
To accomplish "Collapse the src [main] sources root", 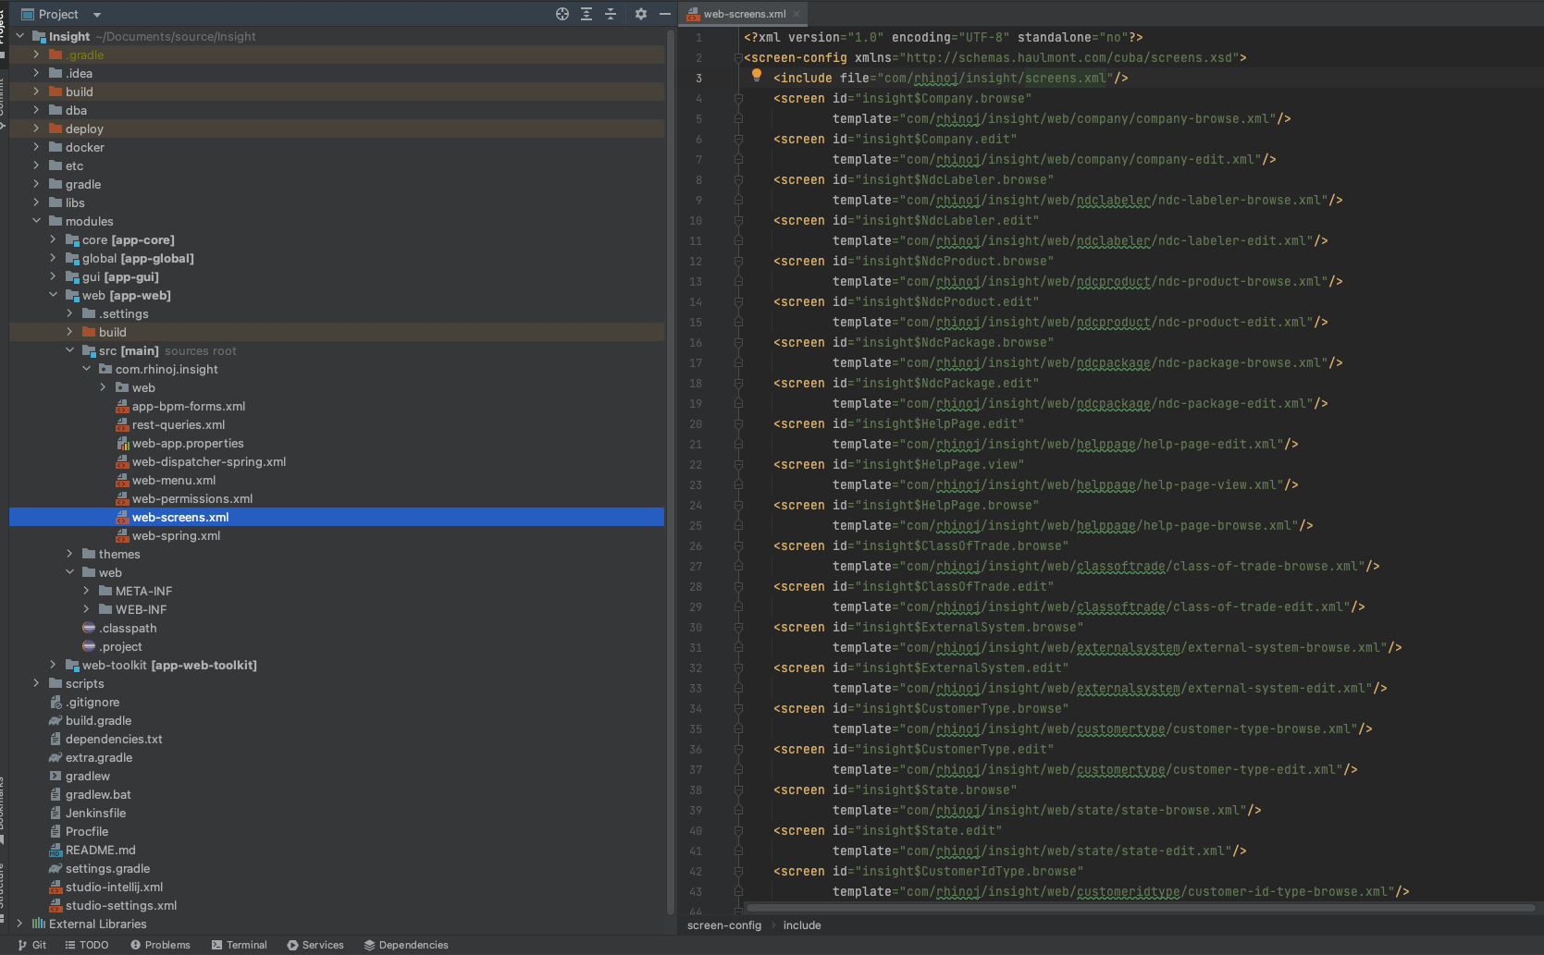I will tap(69, 350).
